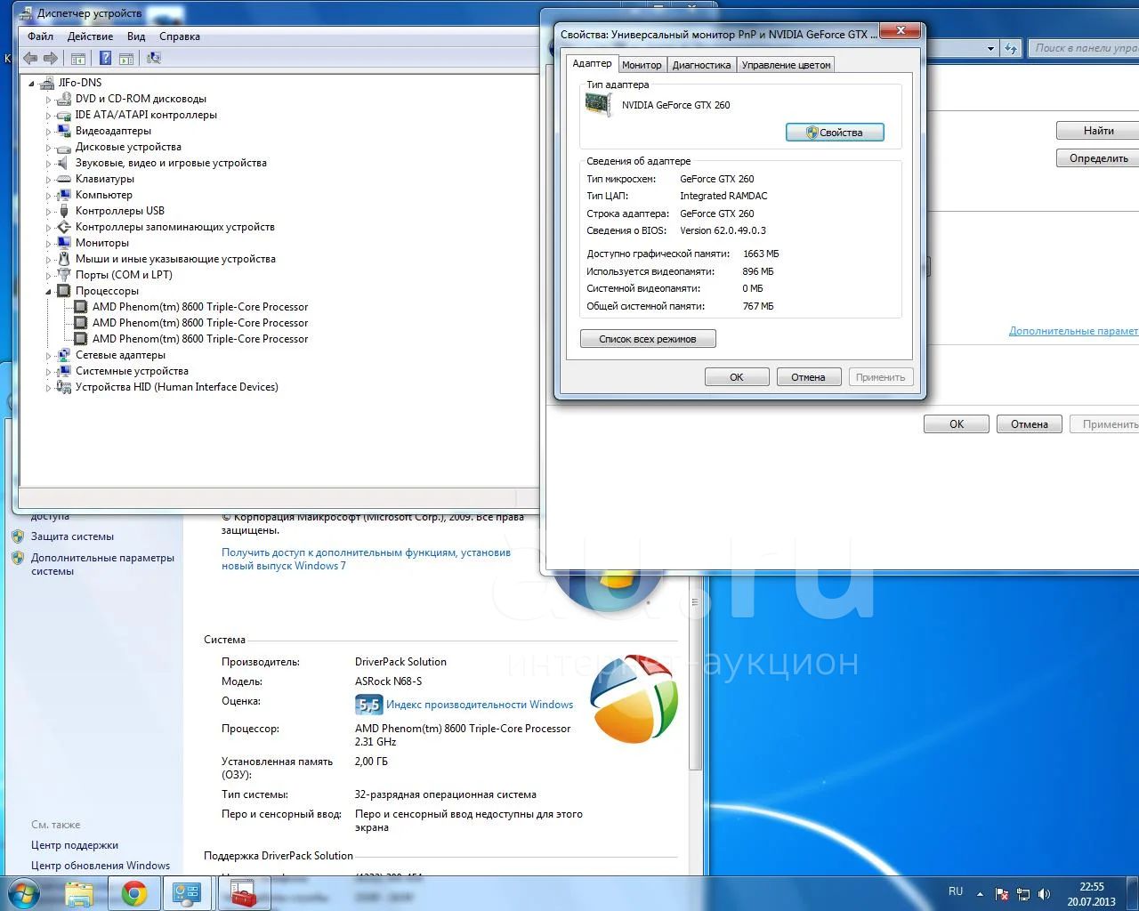Click the Определить button

(1098, 158)
